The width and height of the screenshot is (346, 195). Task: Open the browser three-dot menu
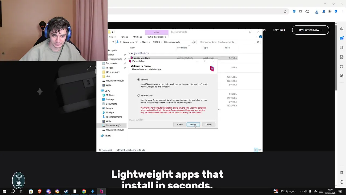(x=342, y=11)
